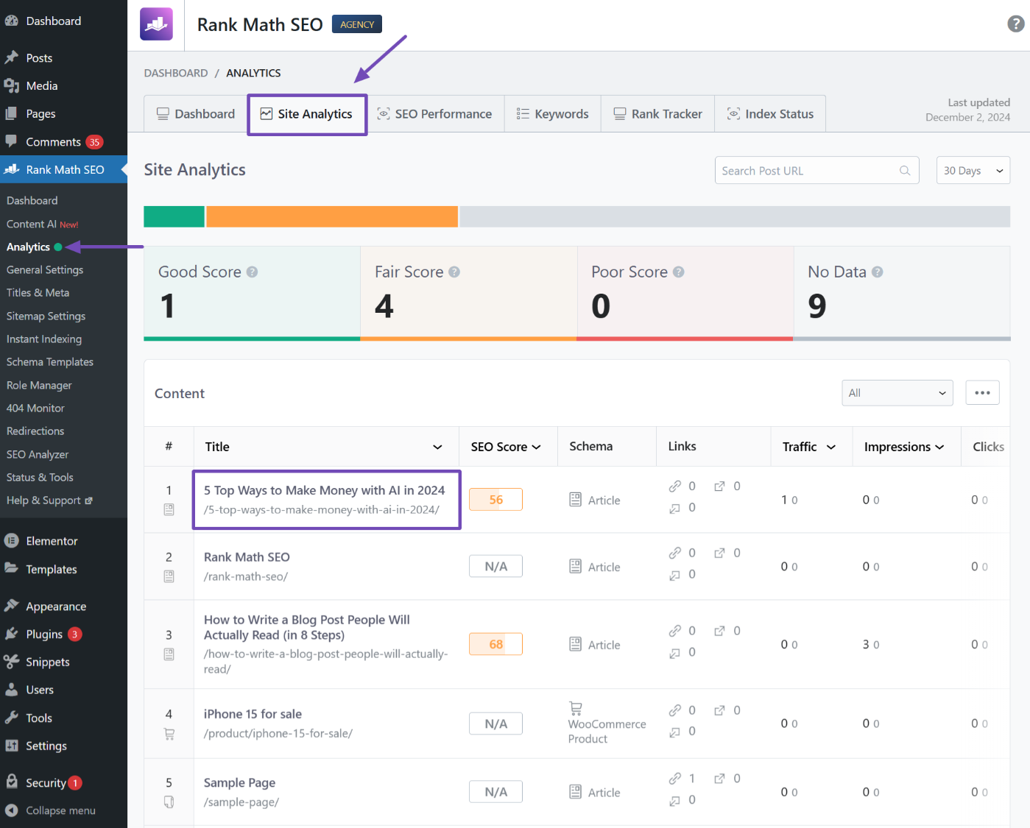Click the grey no-data bar segment
This screenshot has width=1030, height=828.
pyautogui.click(x=735, y=216)
